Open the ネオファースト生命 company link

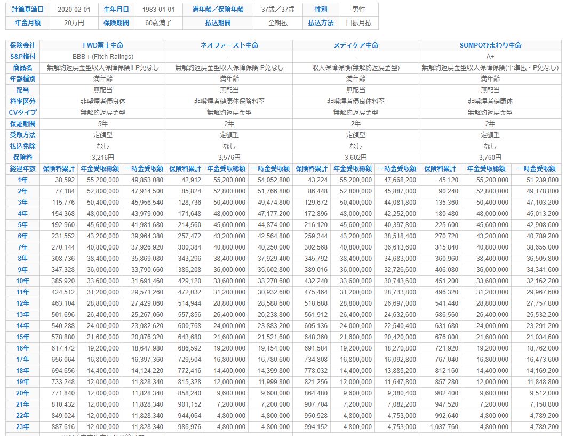[x=229, y=45]
